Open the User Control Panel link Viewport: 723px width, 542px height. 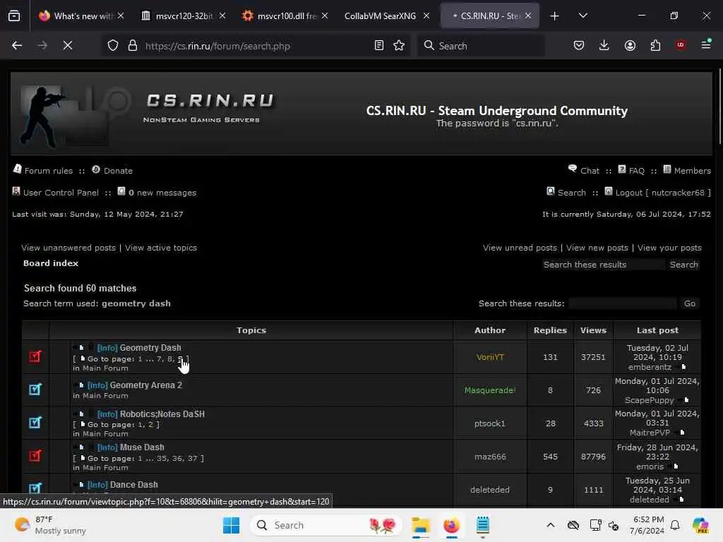[61, 193]
